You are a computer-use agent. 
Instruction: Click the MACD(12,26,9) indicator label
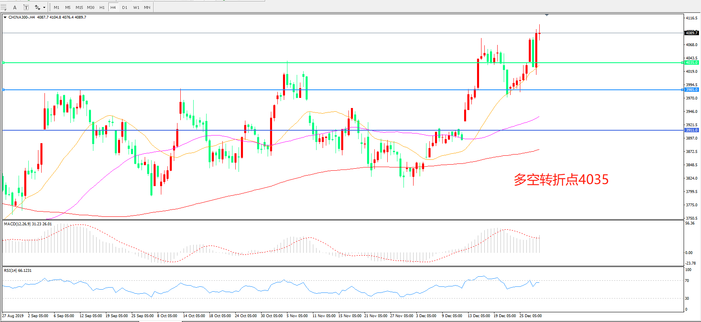point(27,224)
